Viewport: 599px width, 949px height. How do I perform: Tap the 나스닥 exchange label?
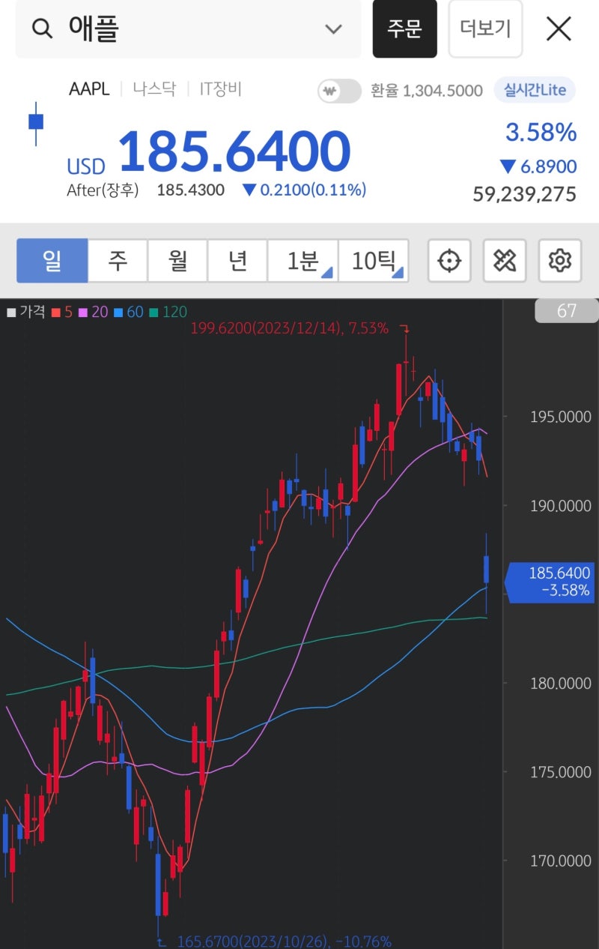pos(154,89)
